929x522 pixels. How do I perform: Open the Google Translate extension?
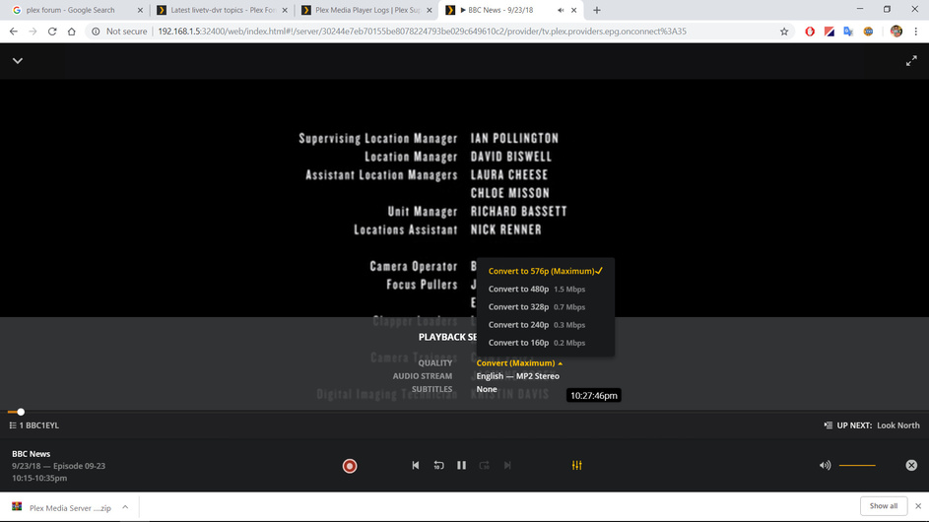pyautogui.click(x=848, y=32)
